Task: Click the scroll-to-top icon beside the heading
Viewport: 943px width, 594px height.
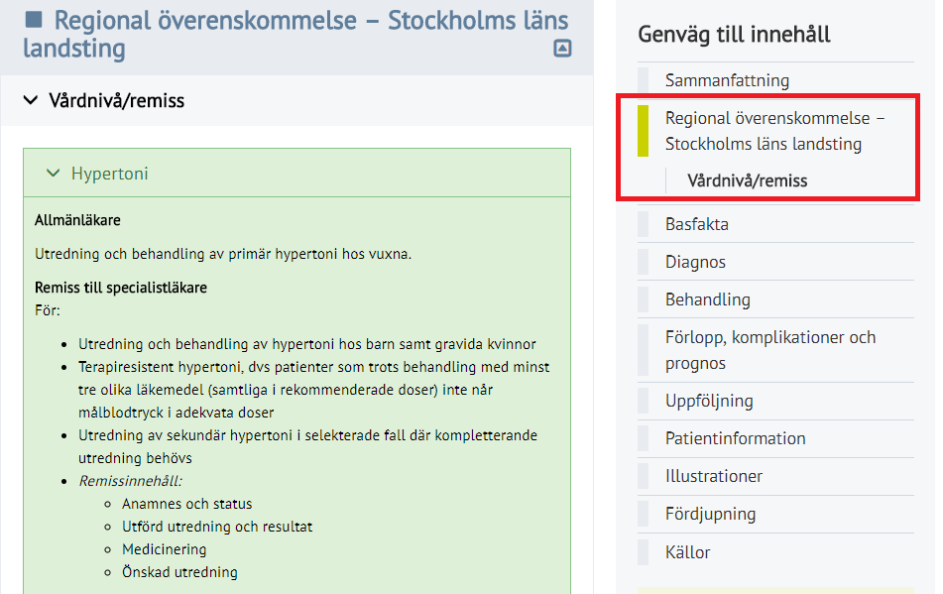Action: pos(562,49)
